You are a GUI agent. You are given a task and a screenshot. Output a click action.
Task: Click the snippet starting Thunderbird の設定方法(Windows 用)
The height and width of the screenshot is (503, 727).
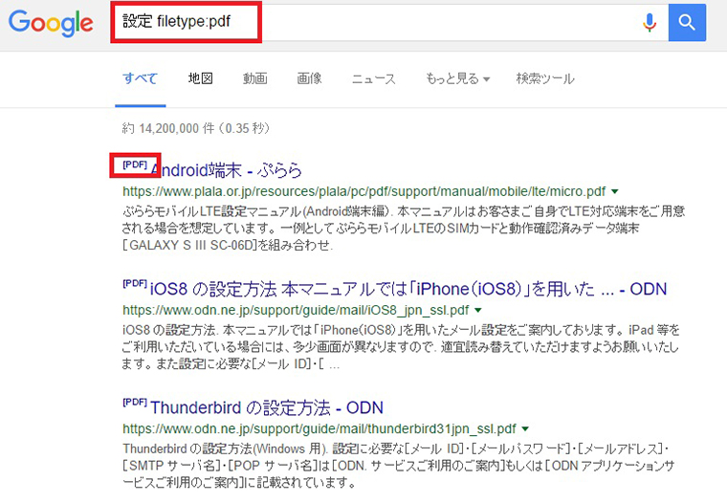(x=398, y=466)
